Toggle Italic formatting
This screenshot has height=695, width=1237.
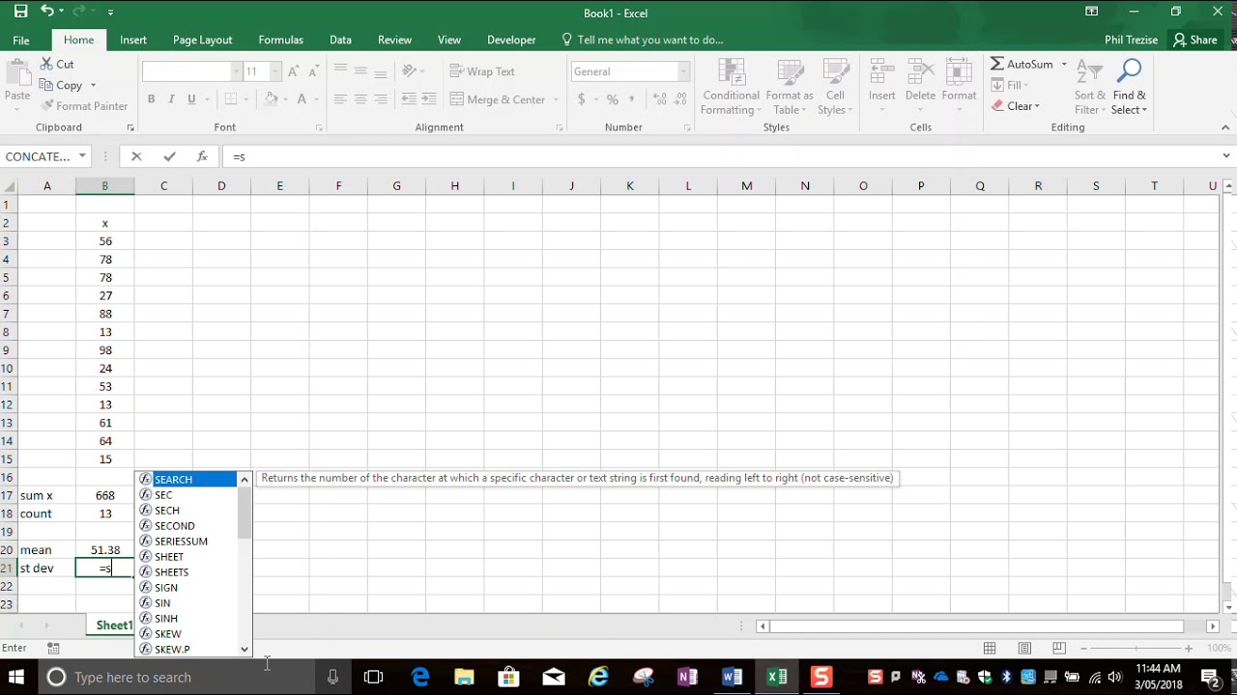click(171, 99)
